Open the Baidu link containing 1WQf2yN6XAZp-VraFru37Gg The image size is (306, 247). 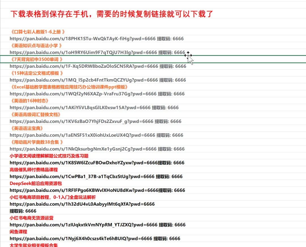(83, 94)
